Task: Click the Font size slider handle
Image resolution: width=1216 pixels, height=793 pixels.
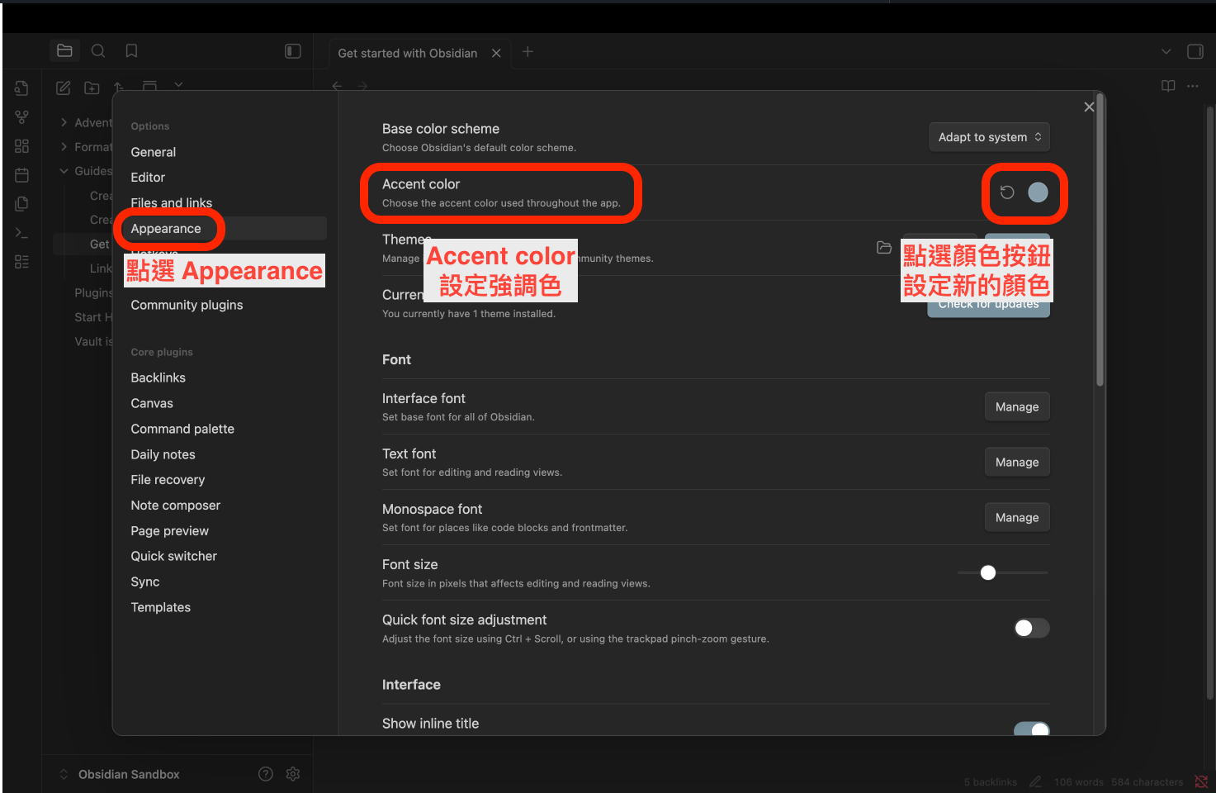Action: coord(988,573)
